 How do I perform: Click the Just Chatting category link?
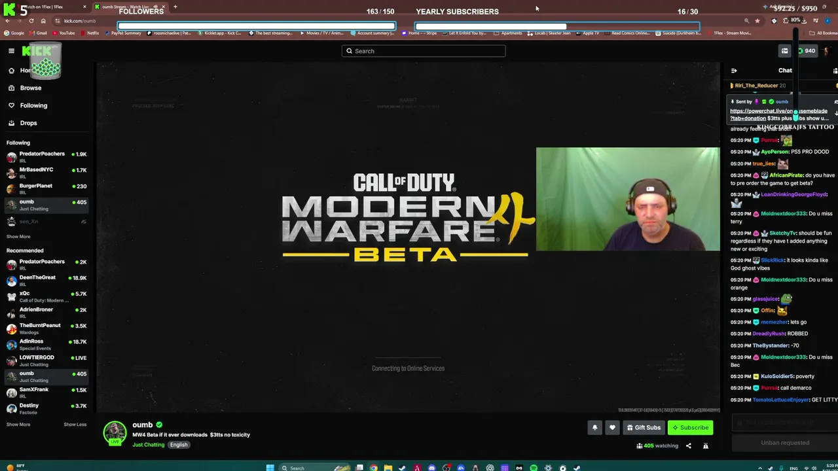[x=149, y=445]
